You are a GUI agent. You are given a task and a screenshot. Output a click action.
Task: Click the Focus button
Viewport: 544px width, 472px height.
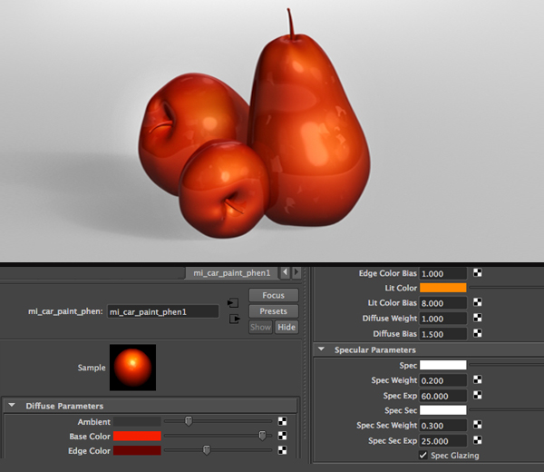(x=274, y=295)
